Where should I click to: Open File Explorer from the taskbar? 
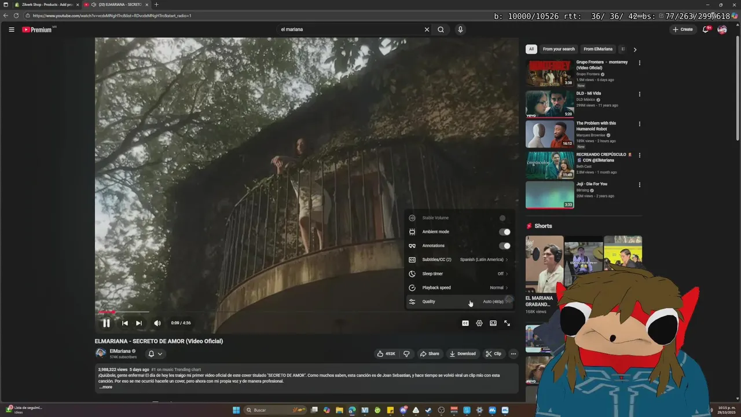(x=339, y=410)
